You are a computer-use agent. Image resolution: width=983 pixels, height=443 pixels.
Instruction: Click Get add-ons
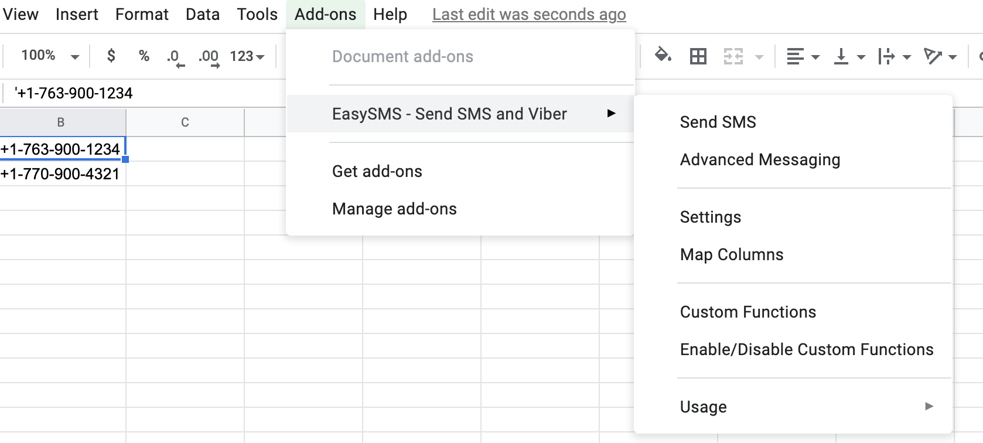tap(377, 171)
